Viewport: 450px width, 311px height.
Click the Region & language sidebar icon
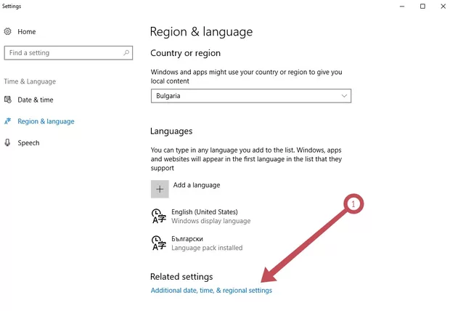pos(8,121)
